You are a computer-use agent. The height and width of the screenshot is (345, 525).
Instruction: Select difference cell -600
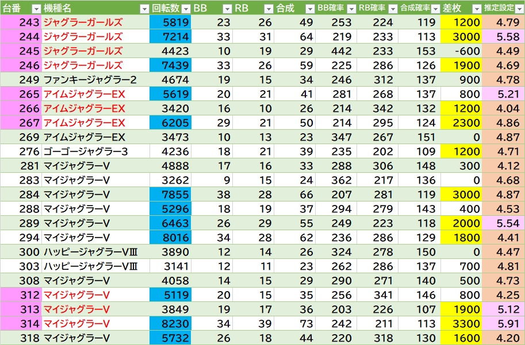pyautogui.click(x=461, y=51)
